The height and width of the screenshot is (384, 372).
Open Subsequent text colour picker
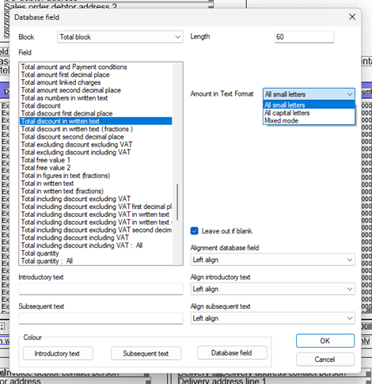tap(146, 353)
